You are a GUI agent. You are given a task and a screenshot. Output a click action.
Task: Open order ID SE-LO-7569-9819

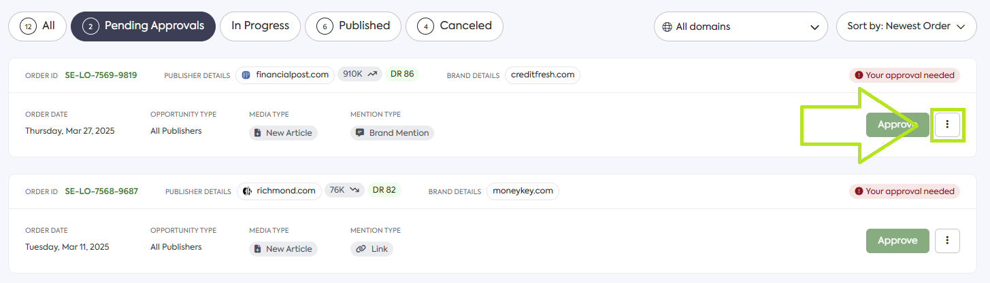(x=101, y=75)
